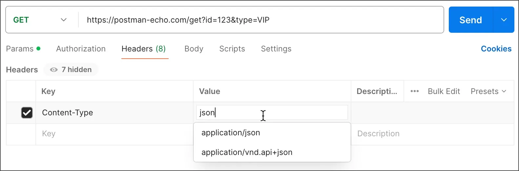Expand the Send button arrow menu
Viewport: 519px width, 171px height.
click(504, 20)
